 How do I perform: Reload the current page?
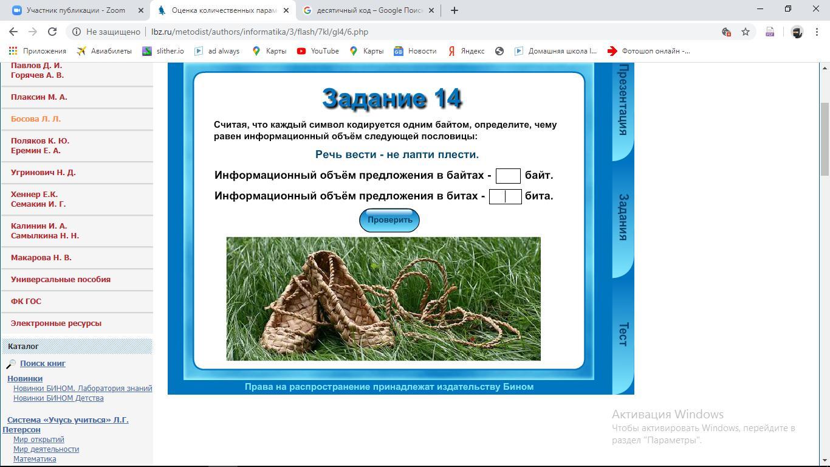point(52,32)
